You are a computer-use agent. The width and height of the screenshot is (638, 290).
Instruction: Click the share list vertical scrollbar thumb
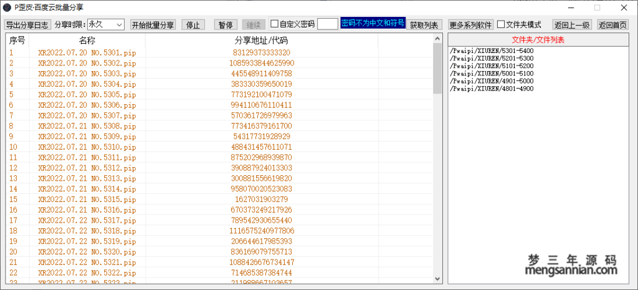[x=437, y=69]
